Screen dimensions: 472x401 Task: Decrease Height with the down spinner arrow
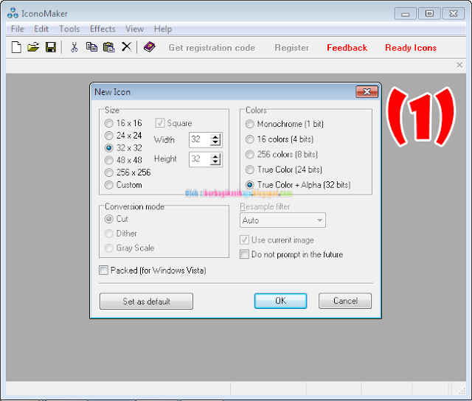215,162
